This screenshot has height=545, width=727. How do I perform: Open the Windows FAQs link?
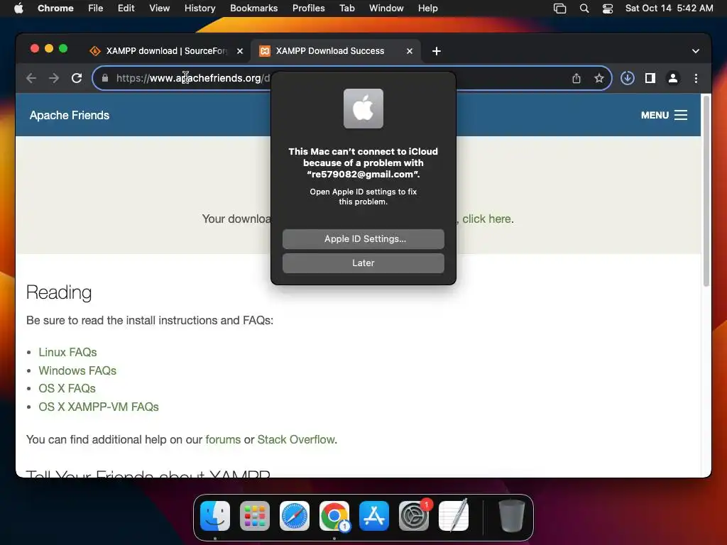coord(77,370)
